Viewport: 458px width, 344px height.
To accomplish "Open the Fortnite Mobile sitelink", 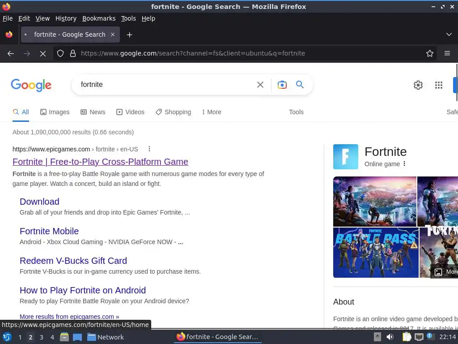I will coord(49,231).
